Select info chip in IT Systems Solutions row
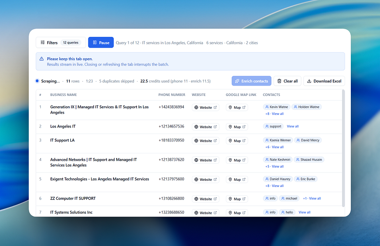Viewport: 380px width, 246px height. (x=270, y=212)
